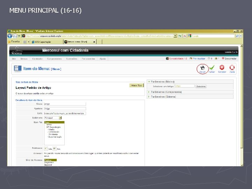Click the Aplicar green checkmark icon

coord(212,68)
